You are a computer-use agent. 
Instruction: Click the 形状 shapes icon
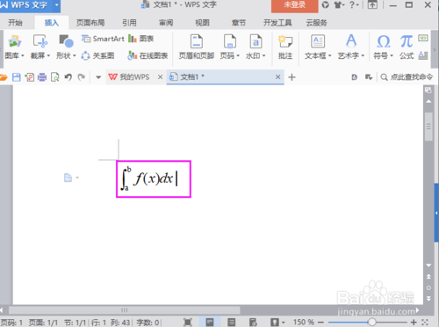click(x=66, y=41)
